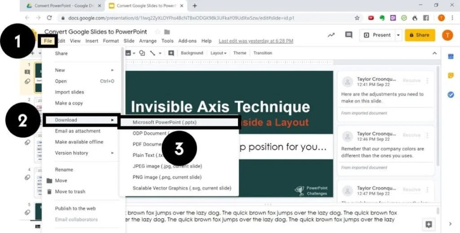Open Google Tasks in side panel
The image size is (460, 233).
coord(451,95)
